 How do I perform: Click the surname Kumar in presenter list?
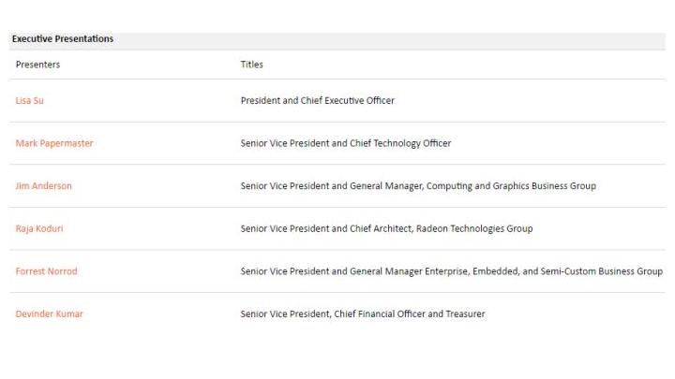69,314
